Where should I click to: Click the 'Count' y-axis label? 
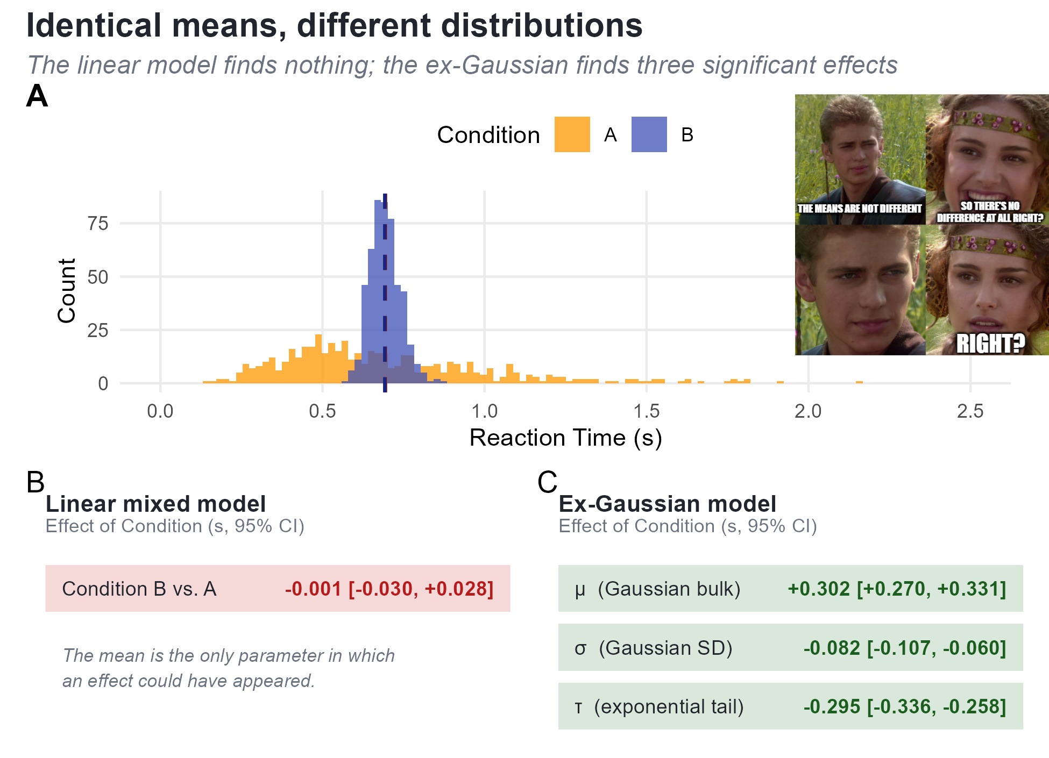point(67,291)
